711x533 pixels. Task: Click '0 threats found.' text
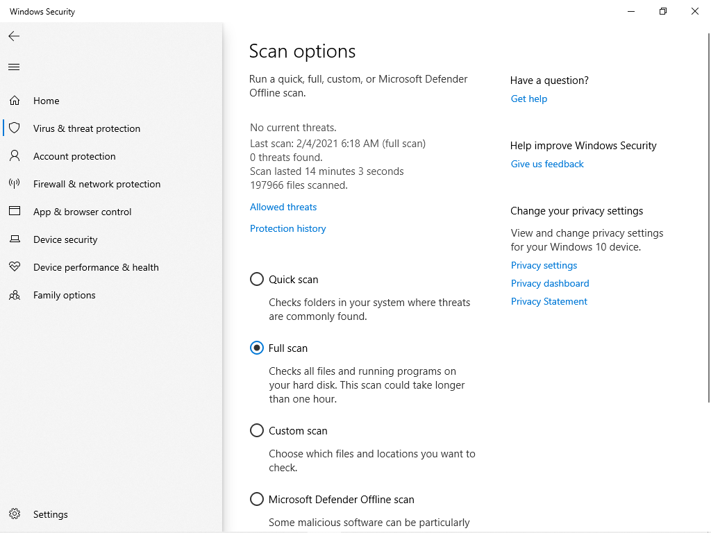[x=286, y=158]
